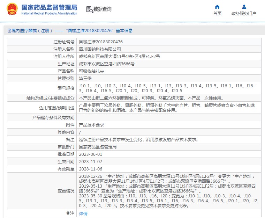Click the 国家药品监督管理局 site title
Viewport: 265px width, 218px height.
tap(49, 7)
